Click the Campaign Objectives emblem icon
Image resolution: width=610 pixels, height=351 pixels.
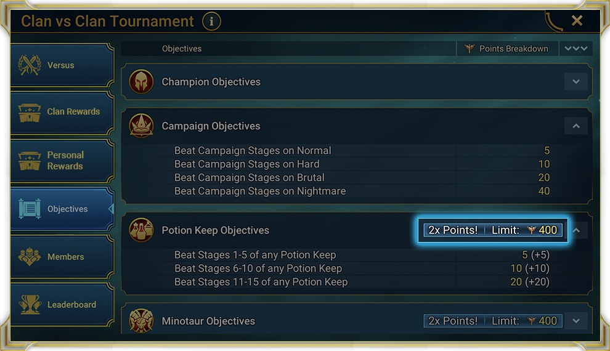click(142, 126)
